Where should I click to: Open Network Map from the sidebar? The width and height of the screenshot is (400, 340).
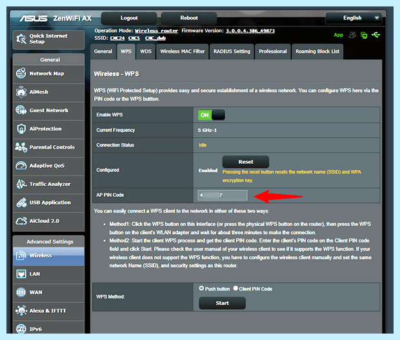point(48,74)
